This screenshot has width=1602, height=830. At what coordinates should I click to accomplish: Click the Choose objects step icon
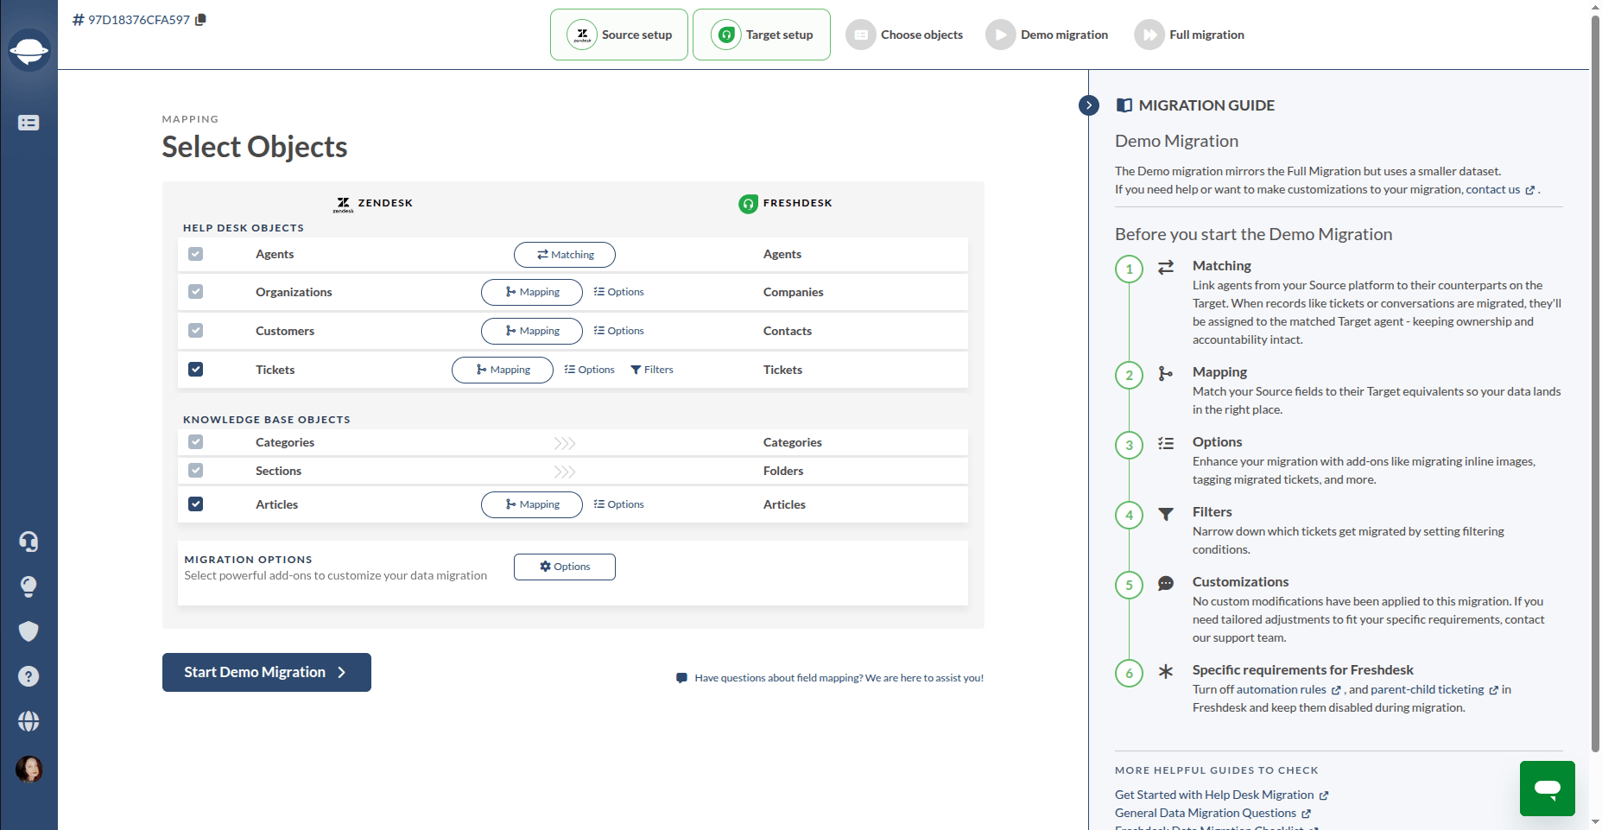coord(861,35)
